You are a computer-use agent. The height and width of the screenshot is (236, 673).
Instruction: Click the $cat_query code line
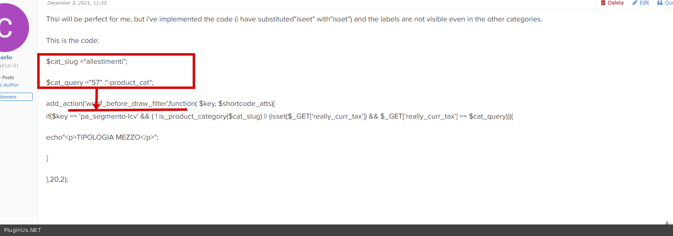point(100,82)
